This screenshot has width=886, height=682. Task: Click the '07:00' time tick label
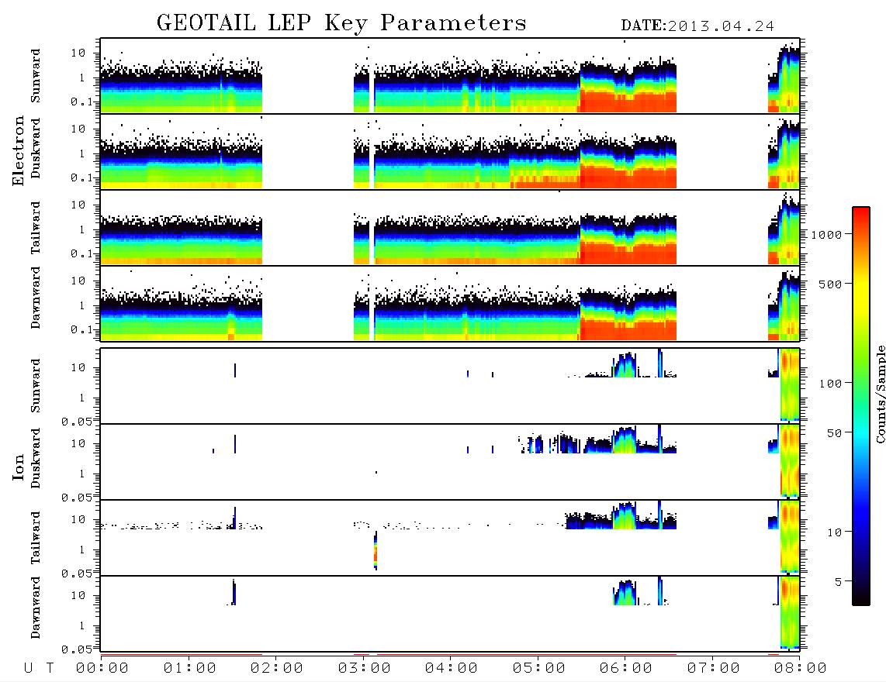(714, 669)
